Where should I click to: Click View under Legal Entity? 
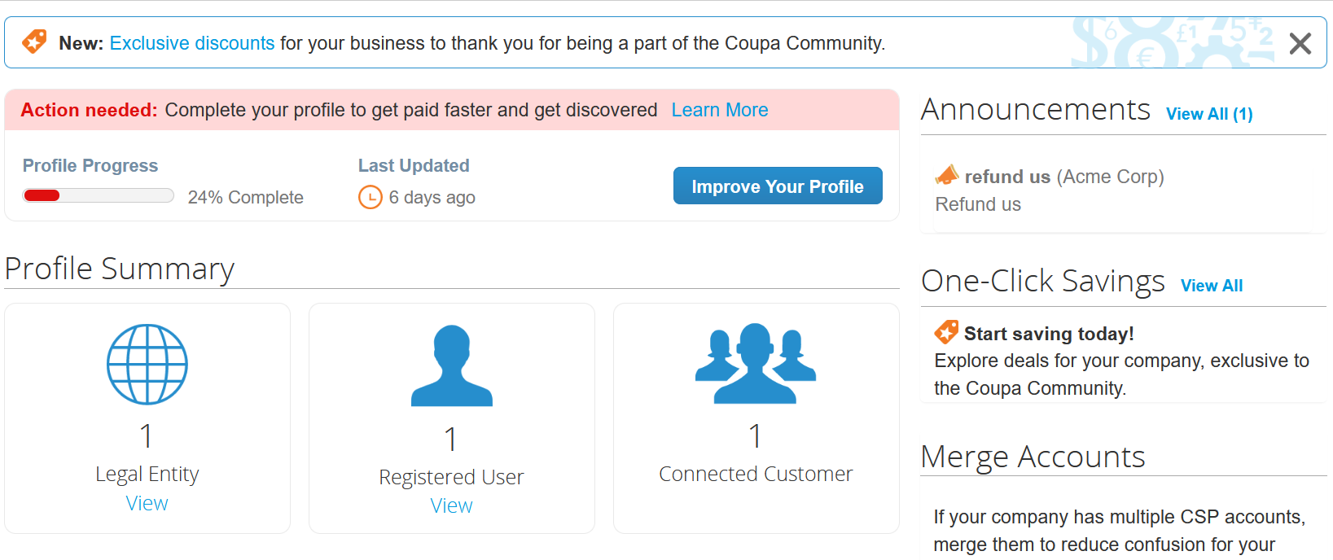[x=147, y=503]
